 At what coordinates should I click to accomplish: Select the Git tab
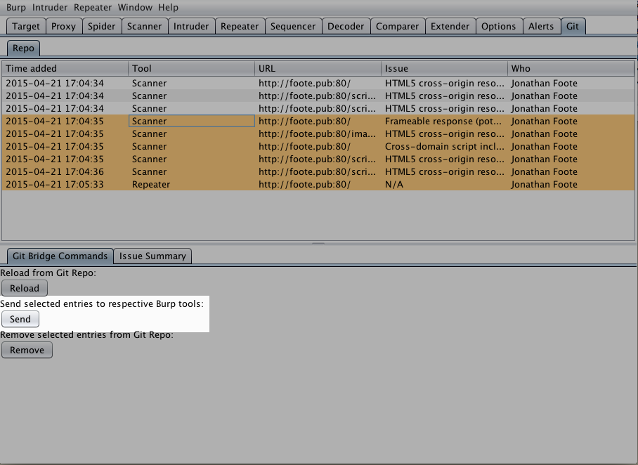coord(573,26)
